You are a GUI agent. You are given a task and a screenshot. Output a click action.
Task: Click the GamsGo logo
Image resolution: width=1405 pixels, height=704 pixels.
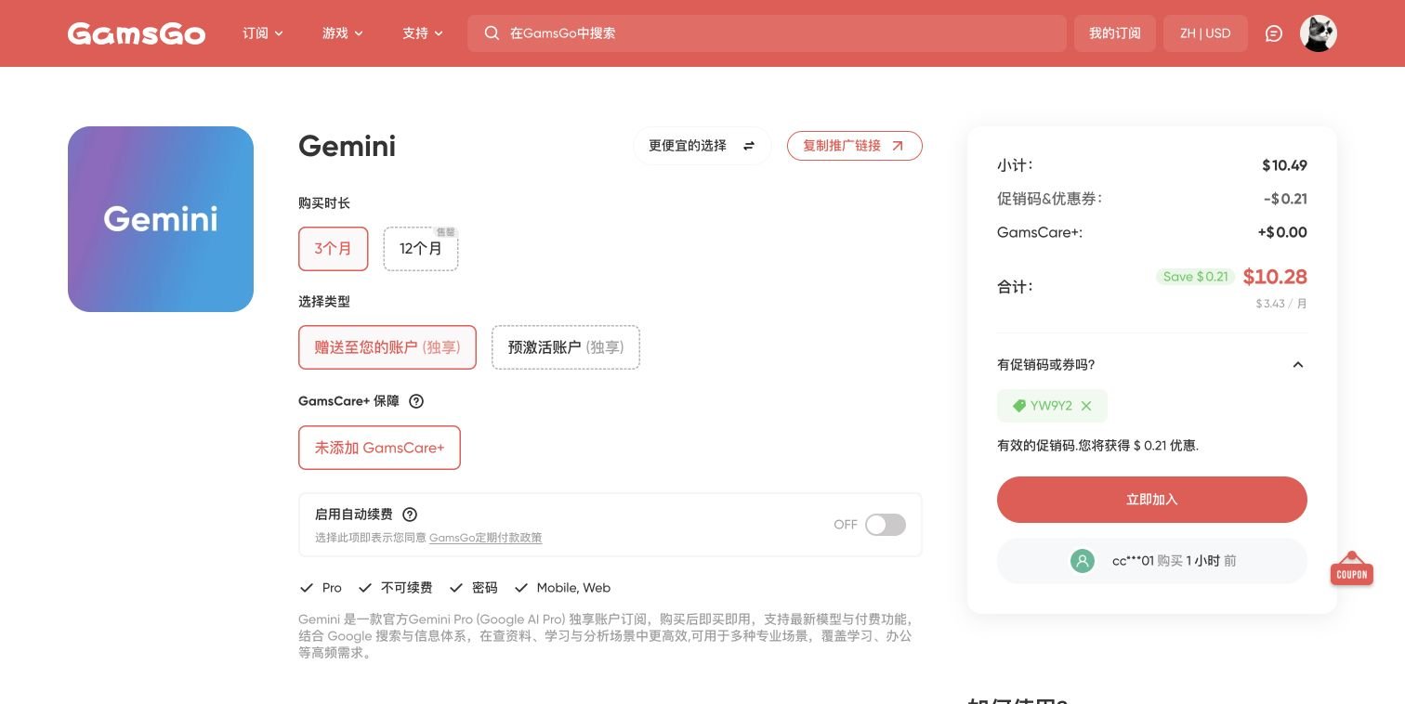pos(137,33)
